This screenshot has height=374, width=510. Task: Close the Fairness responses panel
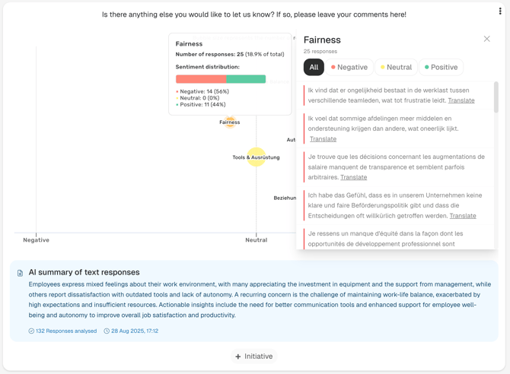(487, 39)
